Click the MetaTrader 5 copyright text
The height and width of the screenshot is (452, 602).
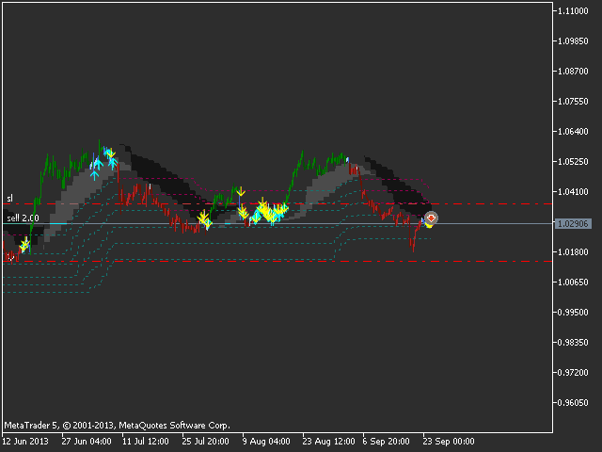(117, 426)
